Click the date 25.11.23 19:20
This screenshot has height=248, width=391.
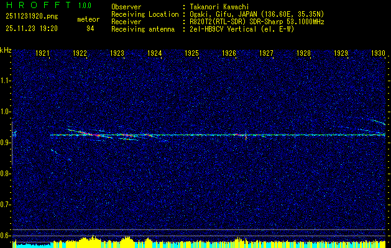[32, 29]
